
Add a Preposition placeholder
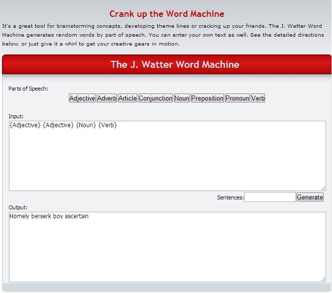pyautogui.click(x=207, y=98)
